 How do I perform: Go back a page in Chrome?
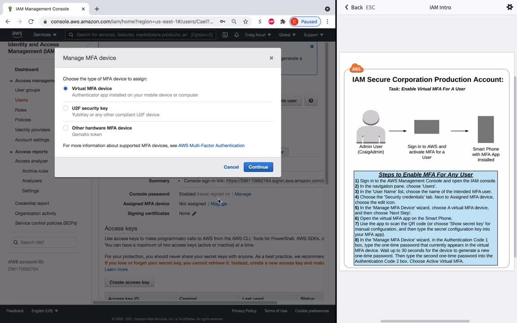coord(8,22)
